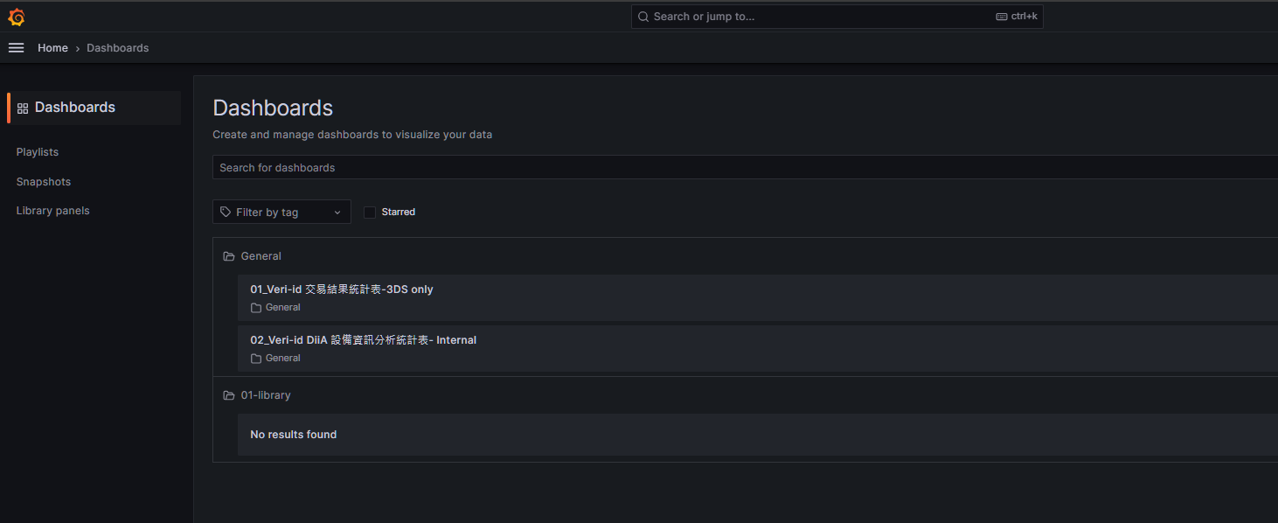Open the 02_Veri-id DiiA Internal dashboard

click(x=363, y=340)
